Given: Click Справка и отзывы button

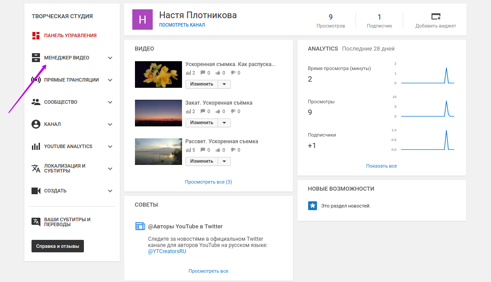Looking at the screenshot, I should [58, 246].
